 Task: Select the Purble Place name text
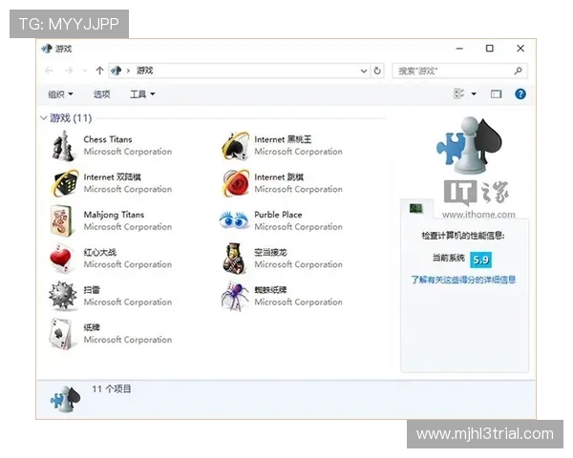pyautogui.click(x=278, y=215)
